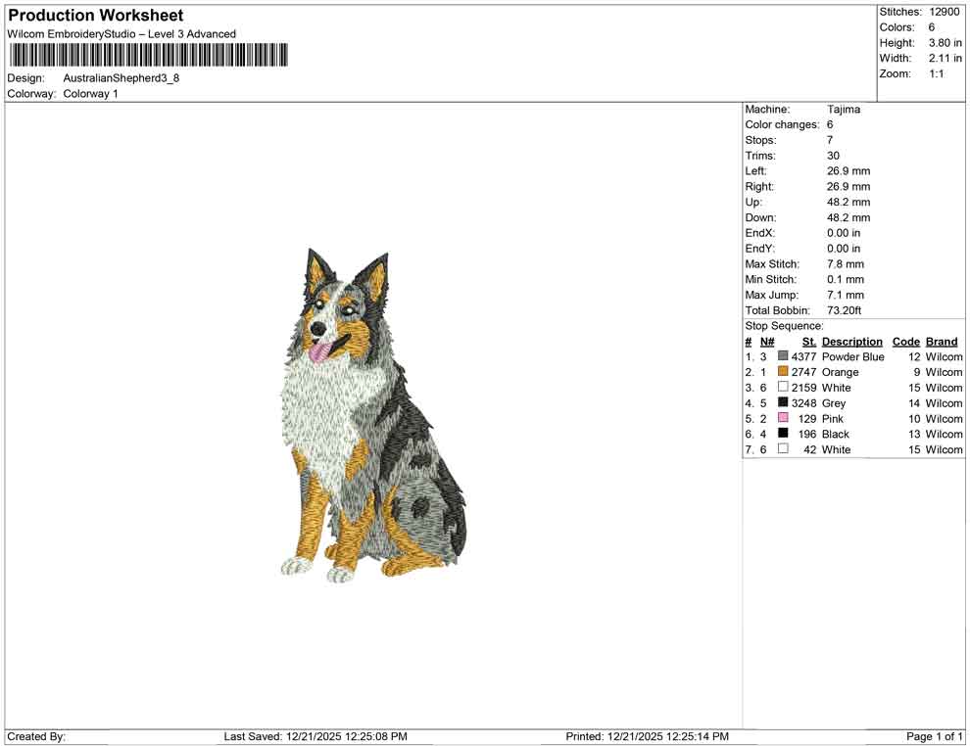Click the Powder Blue thread color swatch
The width and height of the screenshot is (970, 746).
click(784, 357)
